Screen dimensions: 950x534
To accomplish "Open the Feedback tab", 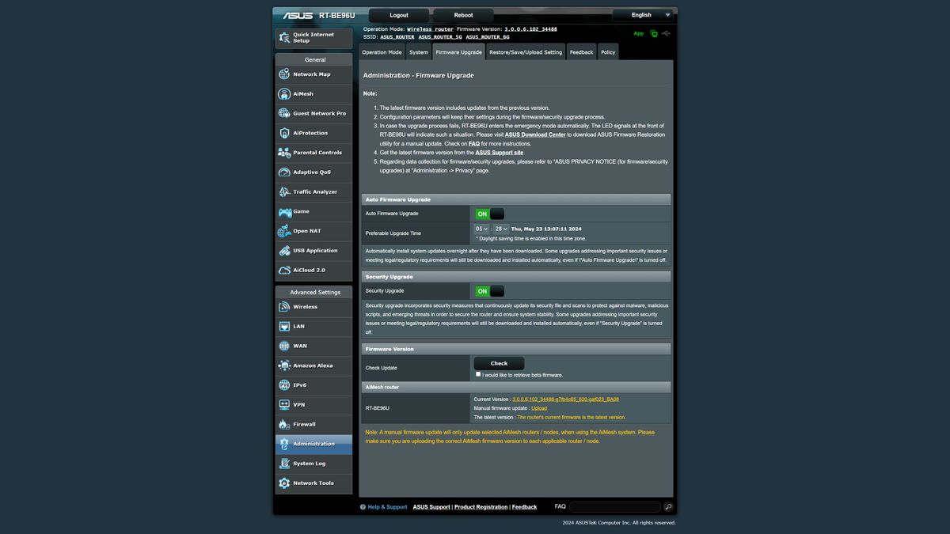I will [x=581, y=52].
